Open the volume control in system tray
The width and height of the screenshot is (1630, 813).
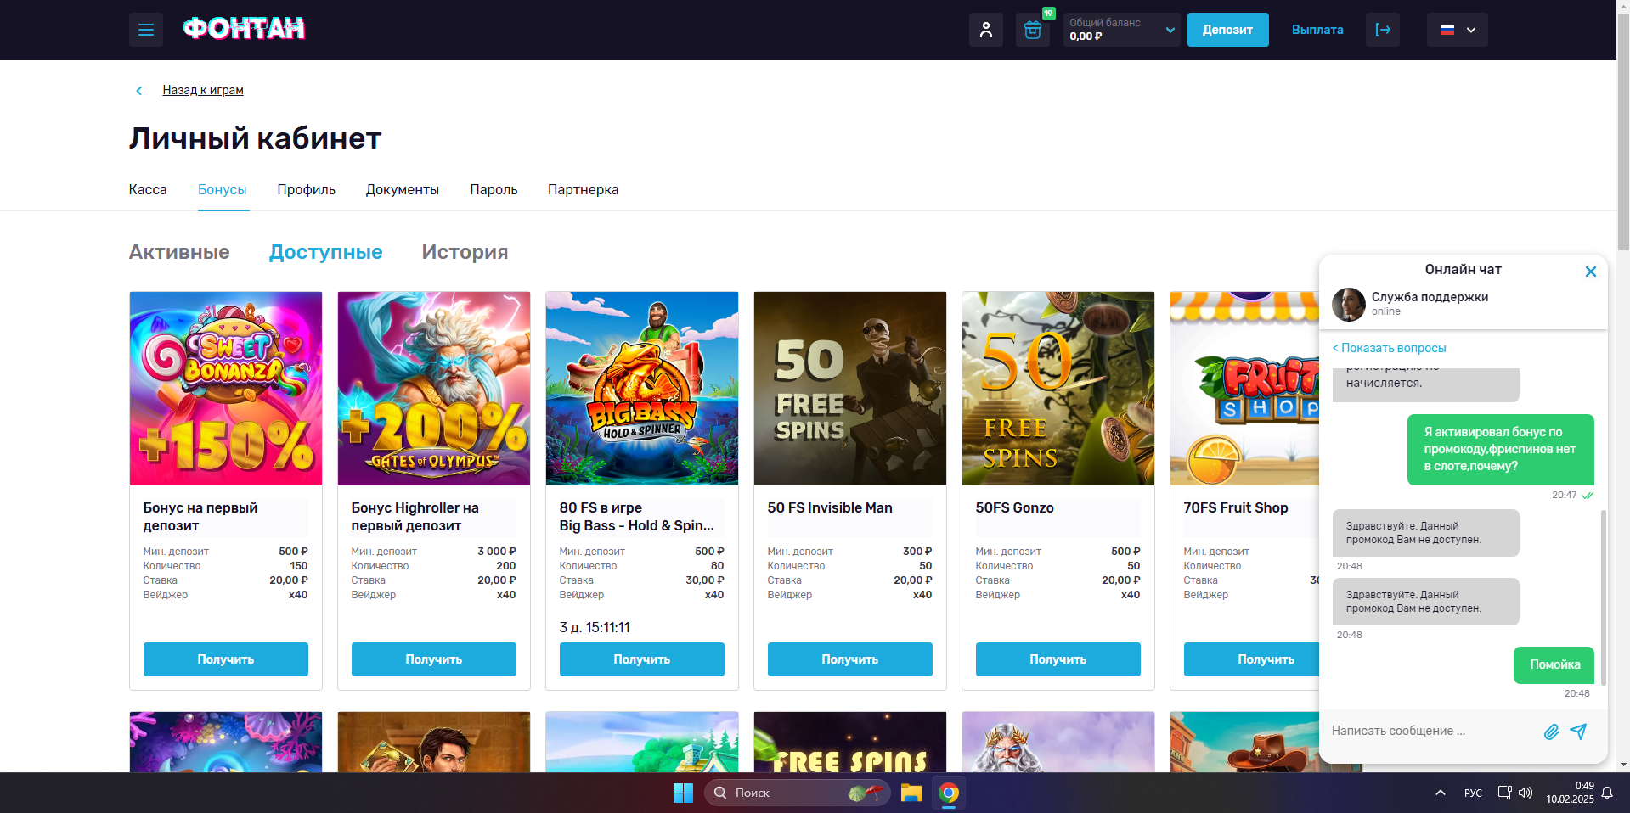[x=1526, y=793]
